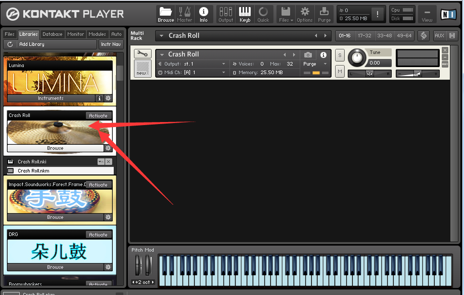The width and height of the screenshot is (464, 295).
Task: Solo the Crash Roll instrument
Action: pyautogui.click(x=340, y=55)
